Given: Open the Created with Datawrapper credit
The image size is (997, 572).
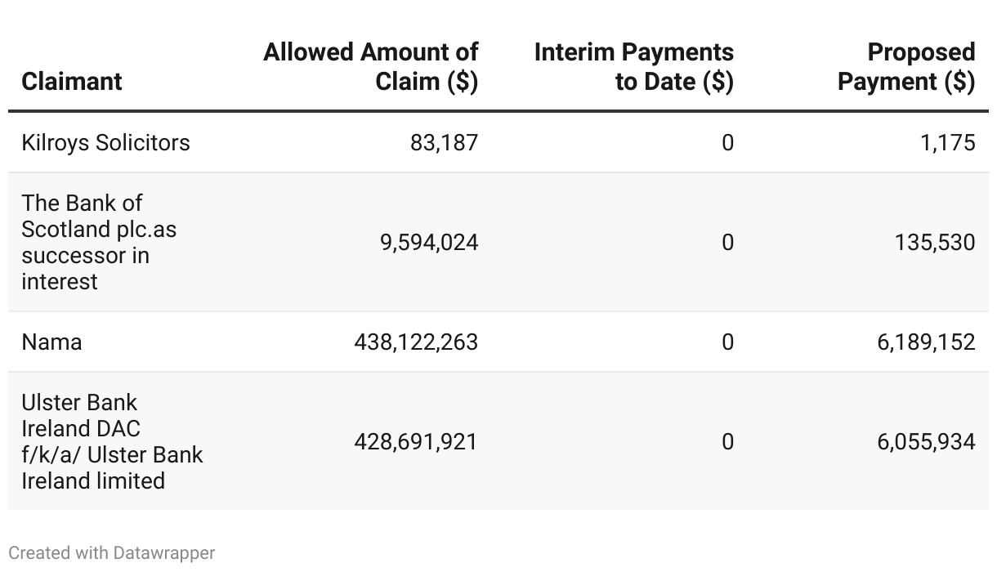Looking at the screenshot, I should coord(112,552).
